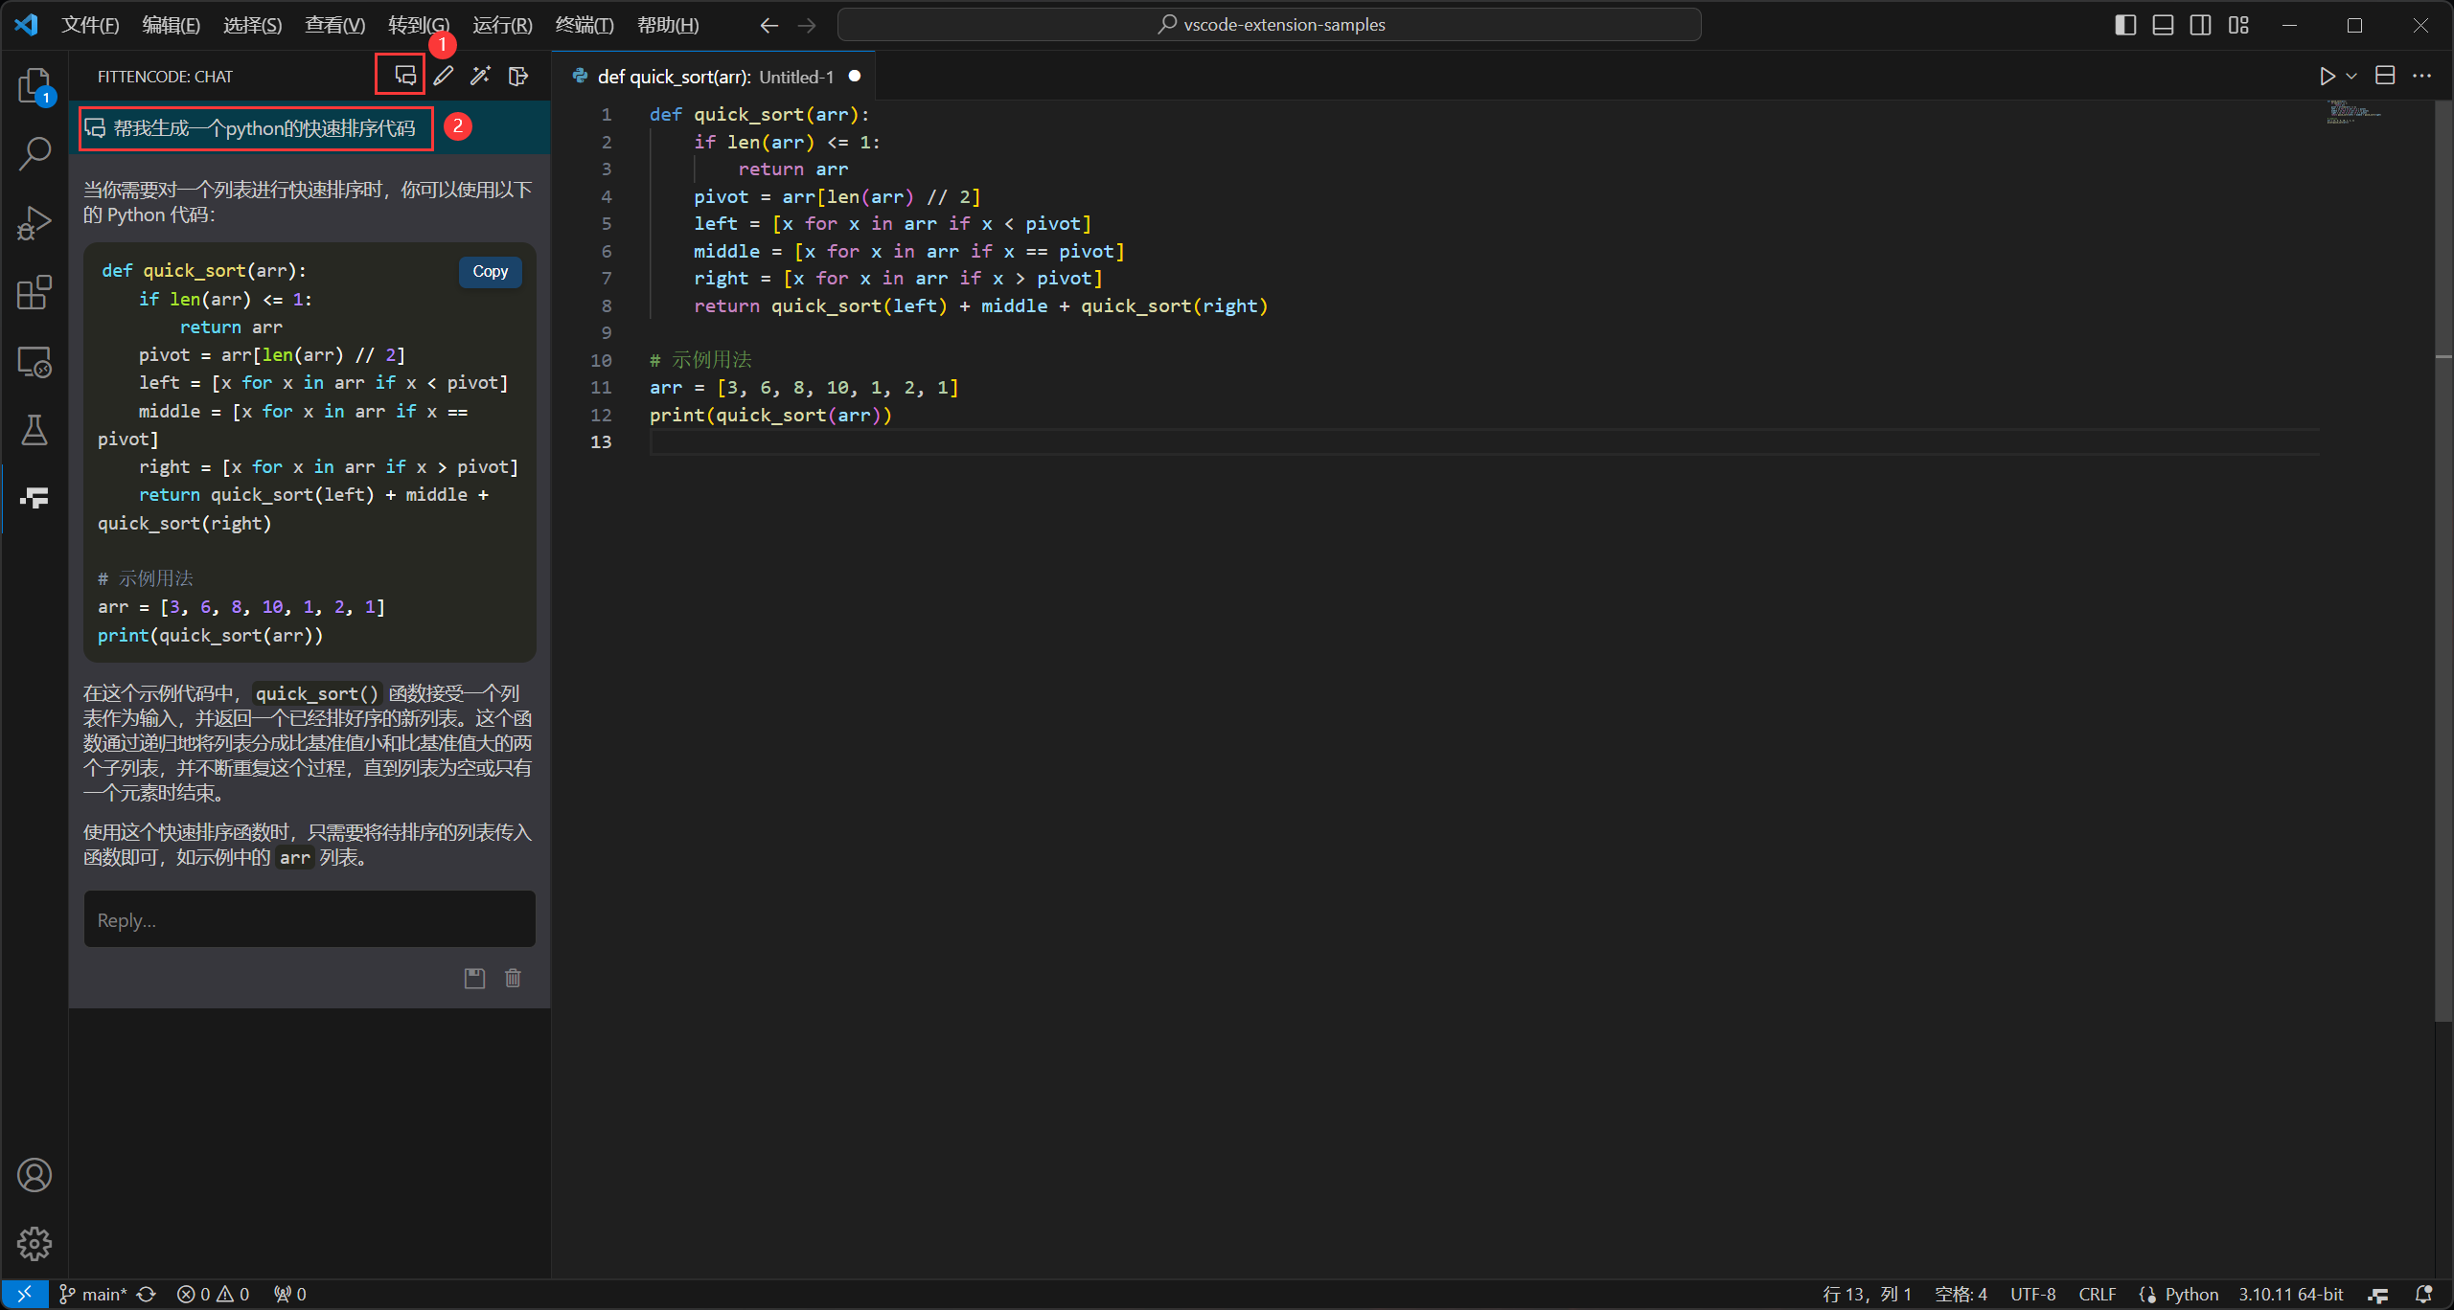Go back with the left arrow
Viewport: 2454px width, 1310px height.
pyautogui.click(x=768, y=25)
